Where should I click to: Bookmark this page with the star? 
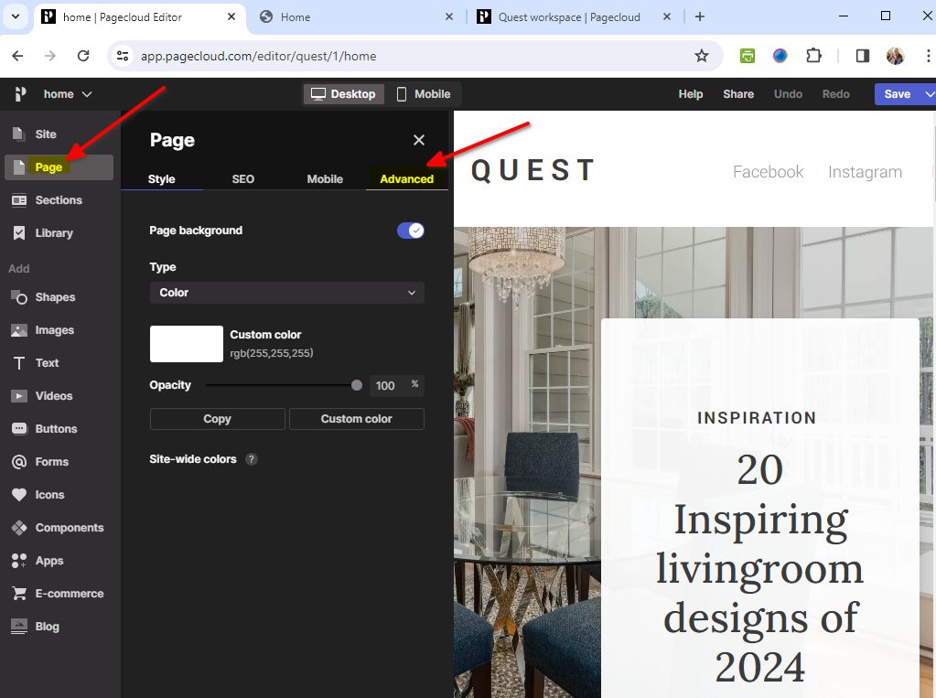click(702, 56)
